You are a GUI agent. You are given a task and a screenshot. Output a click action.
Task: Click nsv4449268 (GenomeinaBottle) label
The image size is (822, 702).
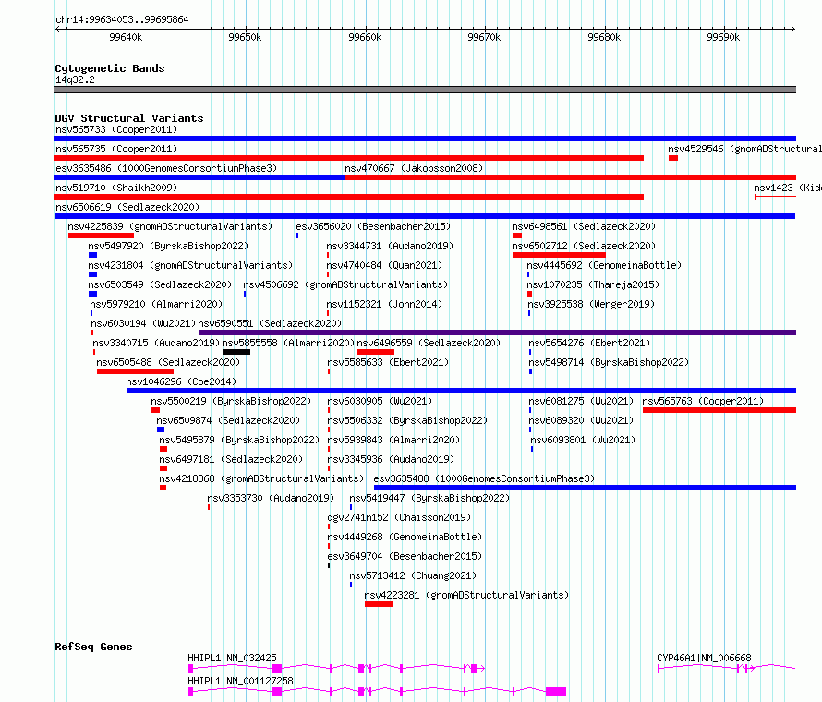pos(405,537)
